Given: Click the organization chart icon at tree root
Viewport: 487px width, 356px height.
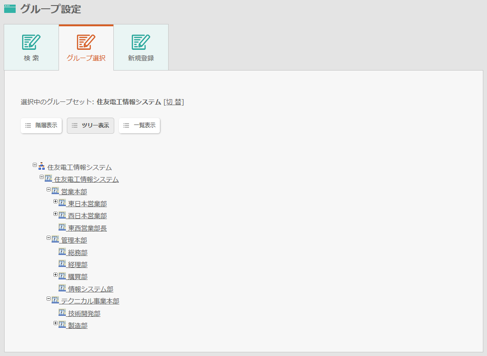Looking at the screenshot, I should pos(41,166).
